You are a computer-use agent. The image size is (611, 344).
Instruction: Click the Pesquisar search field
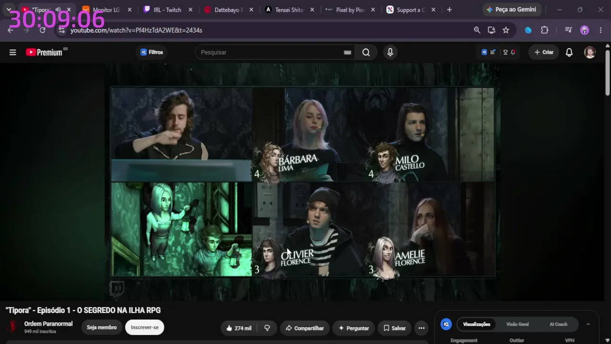tap(275, 53)
